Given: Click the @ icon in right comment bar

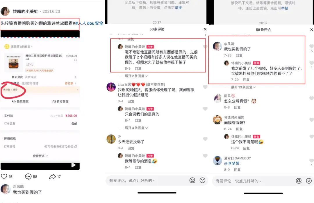Looking at the screenshot, I should pos(299,181).
